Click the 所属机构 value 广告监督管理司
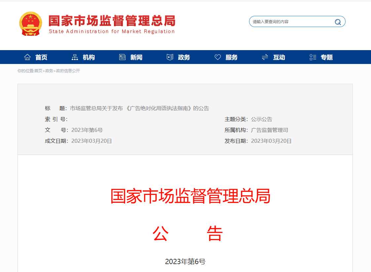The width and height of the screenshot is (371, 272). (x=270, y=130)
